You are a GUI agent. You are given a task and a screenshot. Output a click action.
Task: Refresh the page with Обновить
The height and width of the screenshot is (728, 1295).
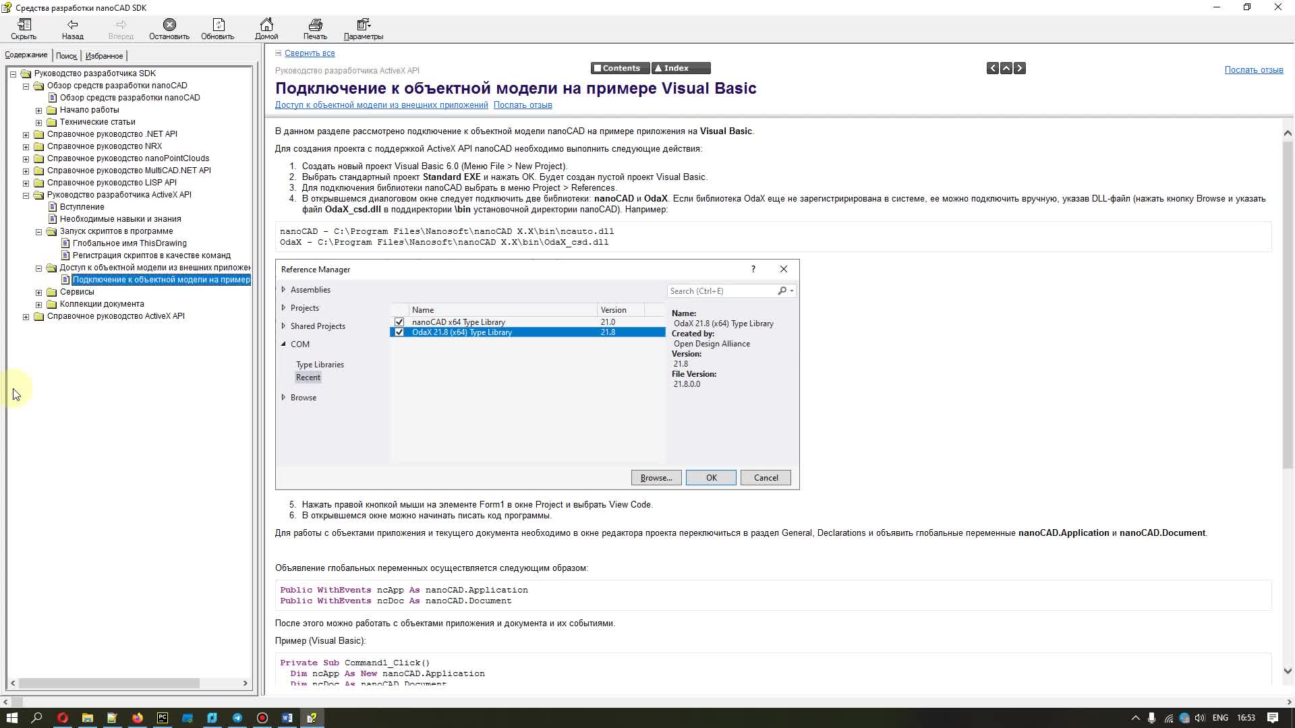[217, 29]
